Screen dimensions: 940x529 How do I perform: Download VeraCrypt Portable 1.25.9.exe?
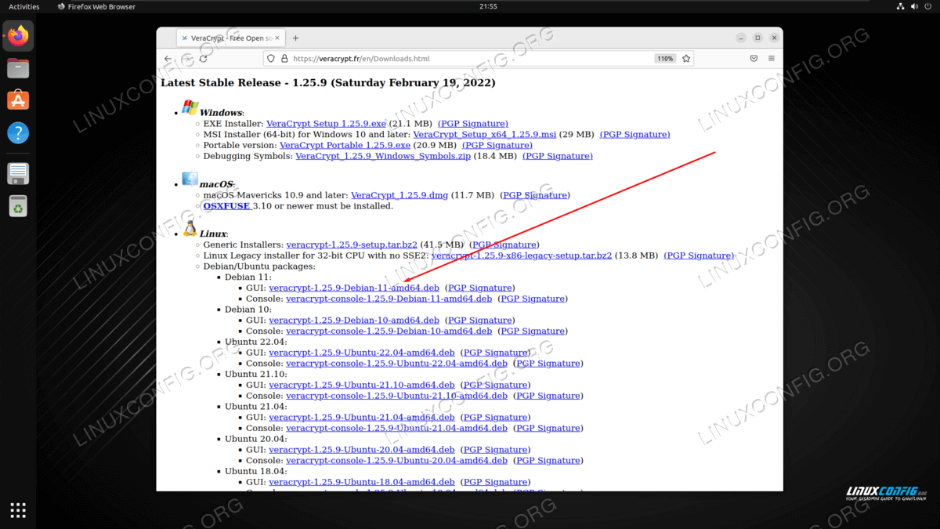coord(345,146)
